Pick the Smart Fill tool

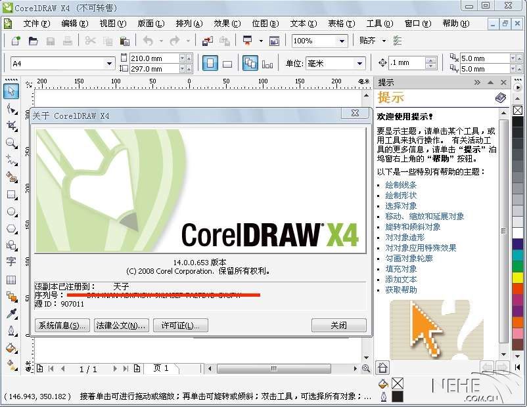tap(11, 177)
